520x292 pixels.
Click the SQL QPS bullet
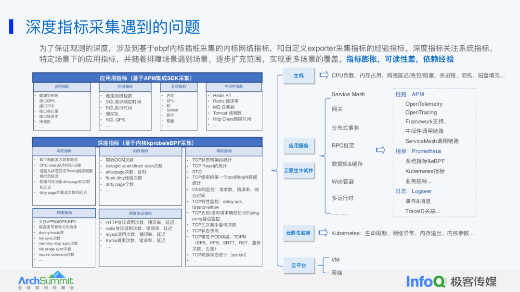116,120
